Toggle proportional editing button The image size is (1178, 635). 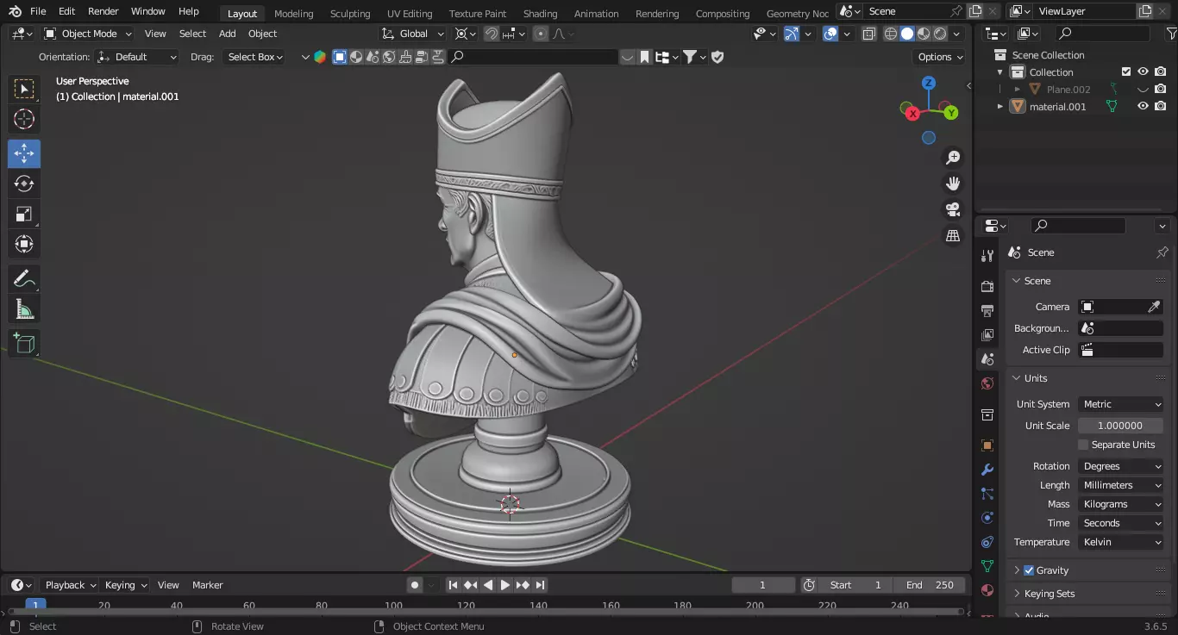[541, 34]
